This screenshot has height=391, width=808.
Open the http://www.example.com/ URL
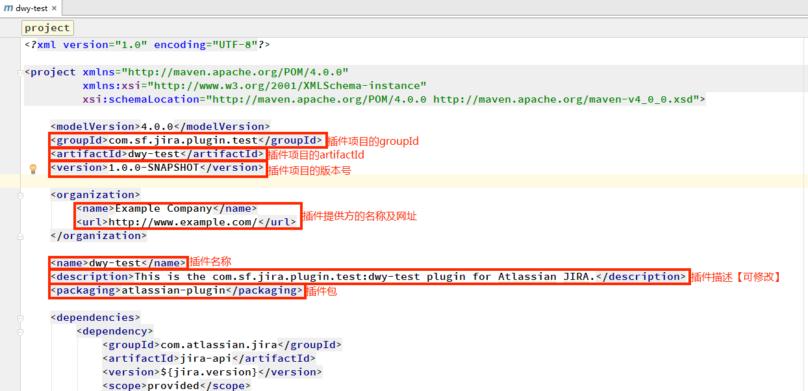[x=183, y=222]
